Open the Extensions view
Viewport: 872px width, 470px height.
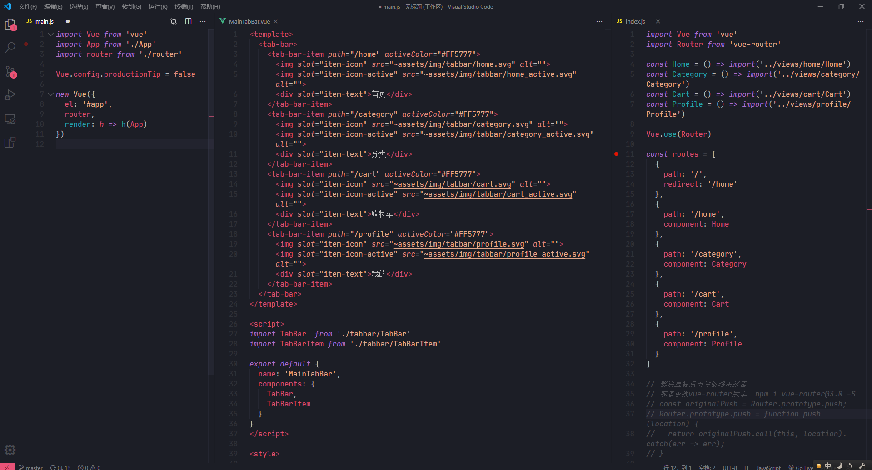tap(10, 143)
